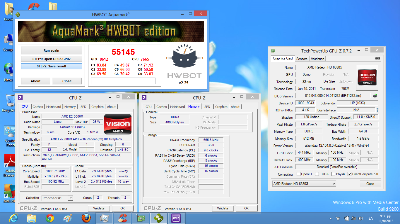
Task: Switch to CPU-Z taskbar button
Action: (176, 218)
